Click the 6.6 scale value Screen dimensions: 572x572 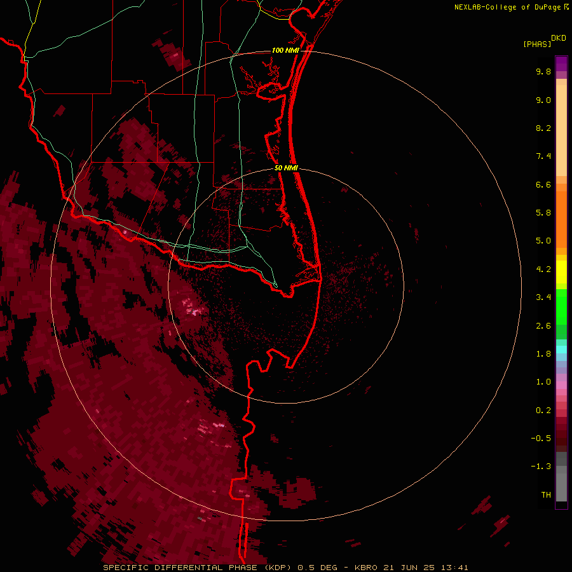pyautogui.click(x=543, y=184)
